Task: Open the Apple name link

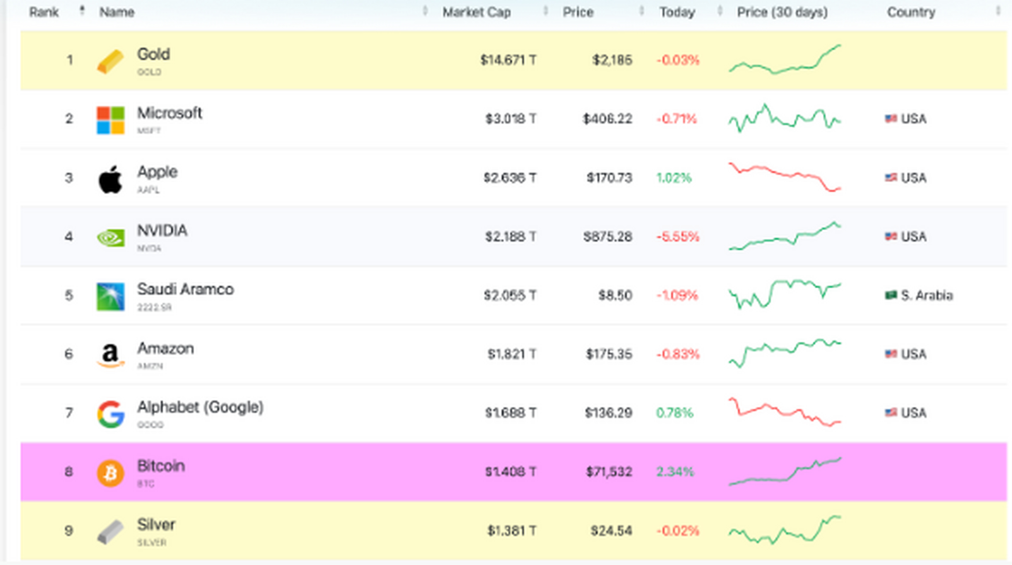Action: pos(157,172)
